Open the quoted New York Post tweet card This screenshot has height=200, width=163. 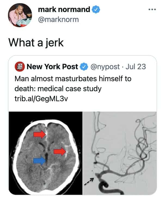(x=83, y=125)
